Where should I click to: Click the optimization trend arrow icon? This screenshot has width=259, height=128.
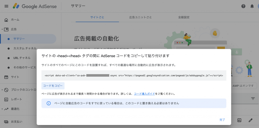click(6, 109)
